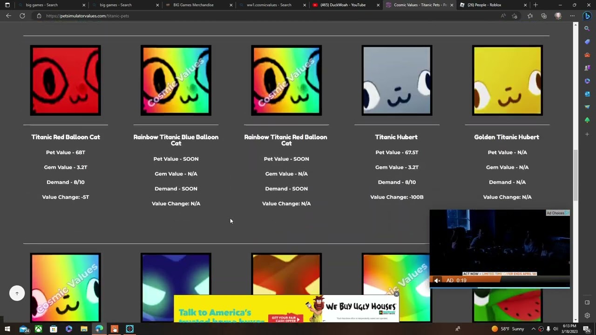Open the sidebar search magnifier icon
596x335 pixels.
pos(587,28)
